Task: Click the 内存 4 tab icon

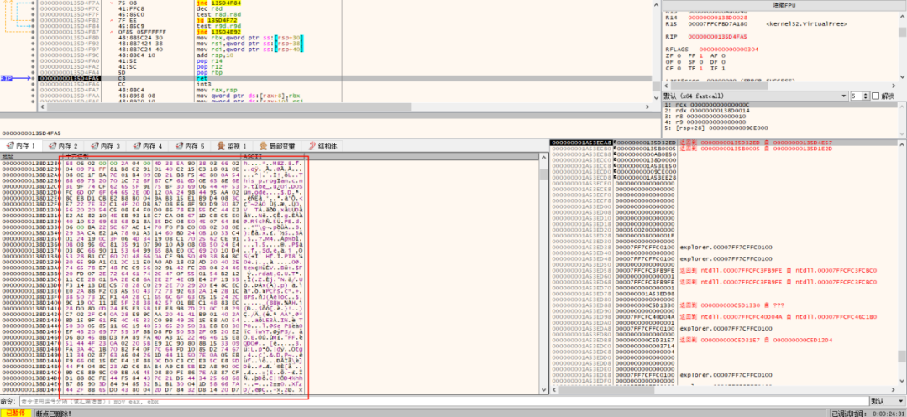Action: (137, 146)
